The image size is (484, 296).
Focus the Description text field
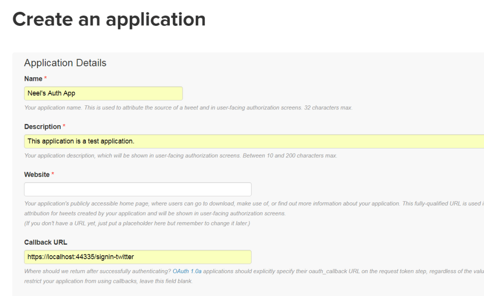253,141
